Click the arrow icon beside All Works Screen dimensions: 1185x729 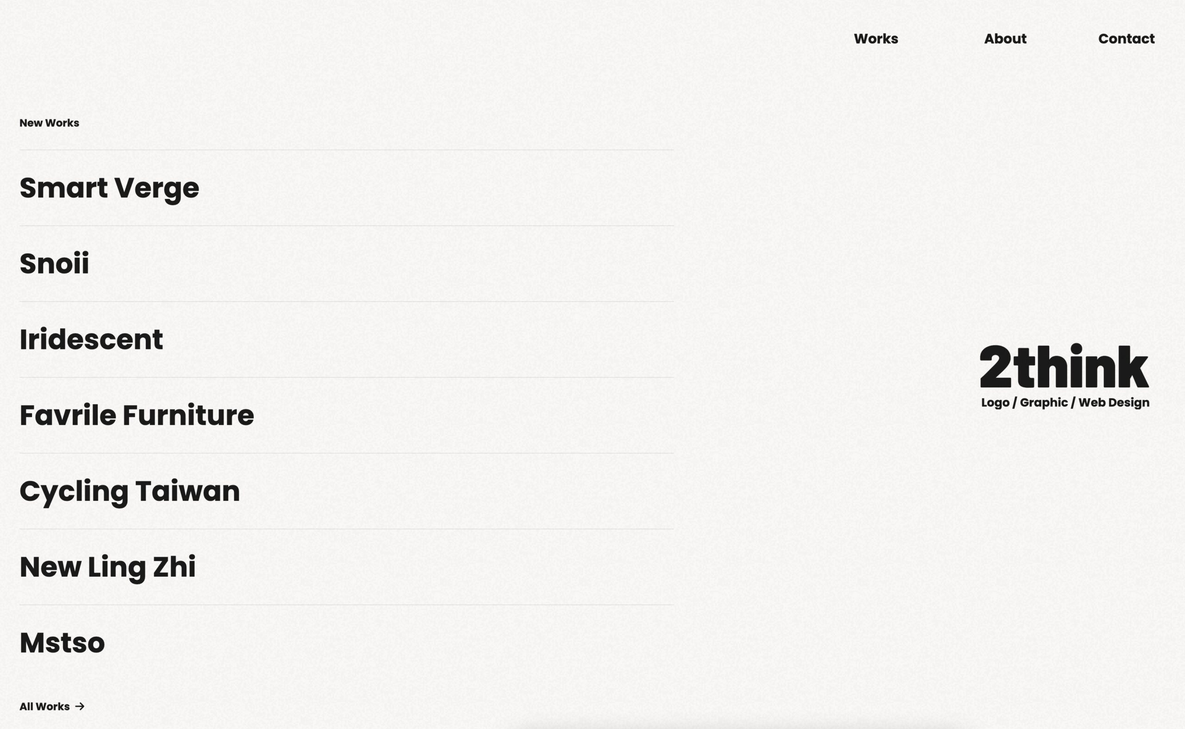pos(80,706)
